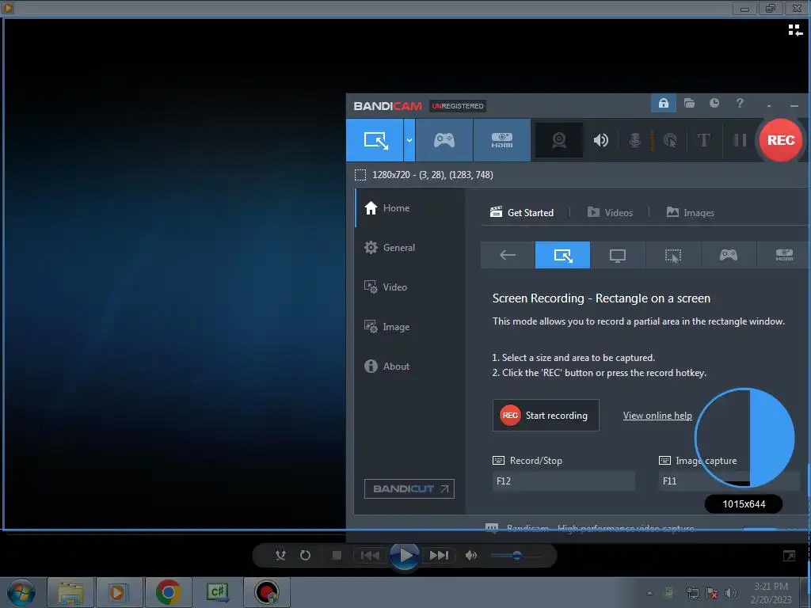The width and height of the screenshot is (811, 608).
Task: Click the Bandicam lock icon
Action: coord(663,103)
